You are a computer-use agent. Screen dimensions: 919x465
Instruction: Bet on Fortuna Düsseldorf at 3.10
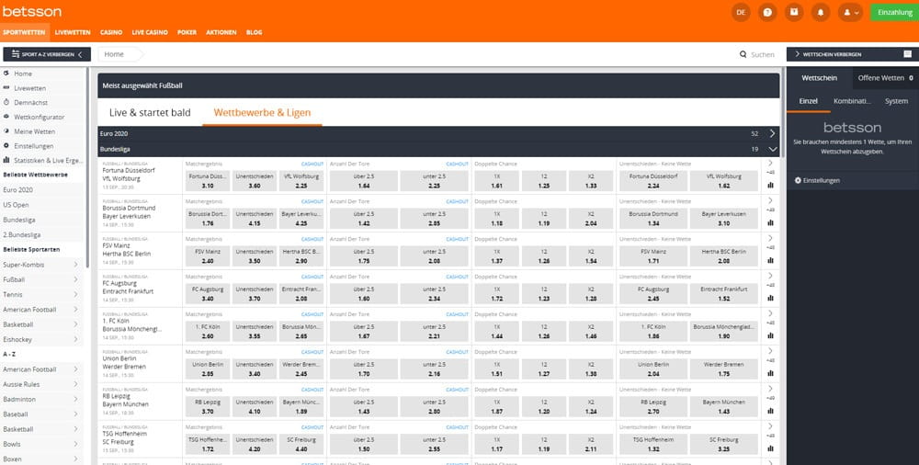208,181
